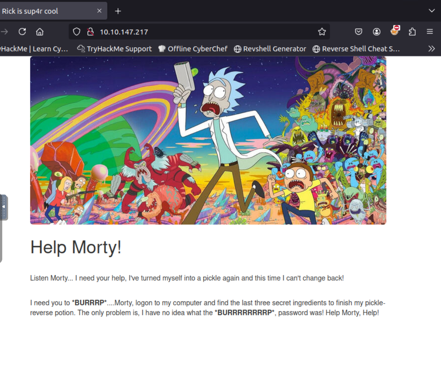Open a new tab with the plus button
This screenshot has height=385, width=441.
pos(118,11)
